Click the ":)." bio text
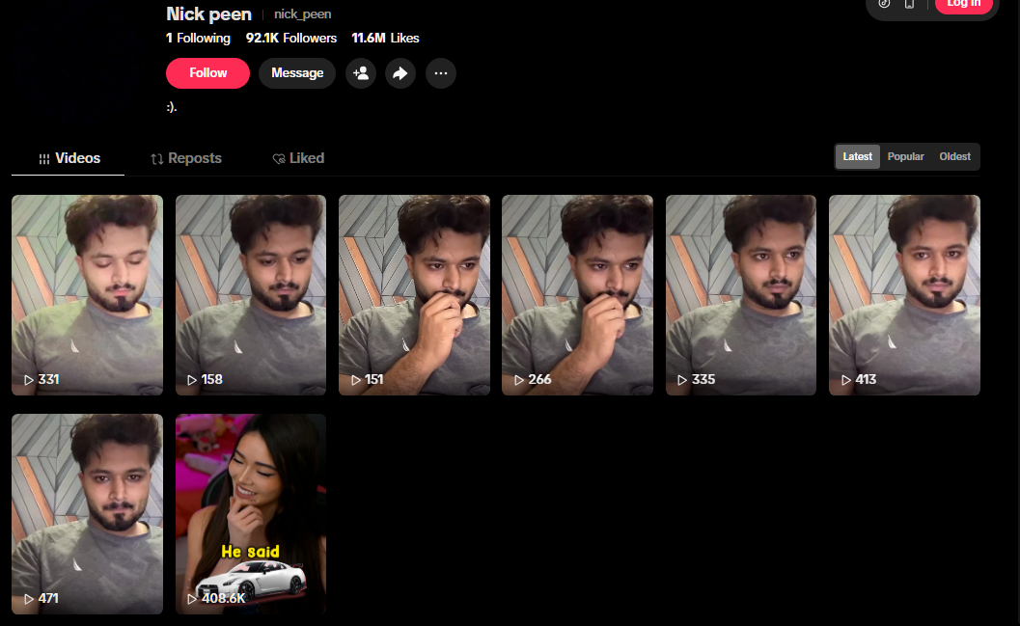Screen dimensions: 1020x626 (x=172, y=107)
